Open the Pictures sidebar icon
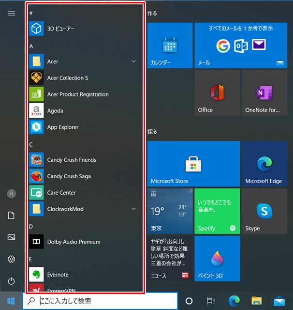 click(x=11, y=237)
